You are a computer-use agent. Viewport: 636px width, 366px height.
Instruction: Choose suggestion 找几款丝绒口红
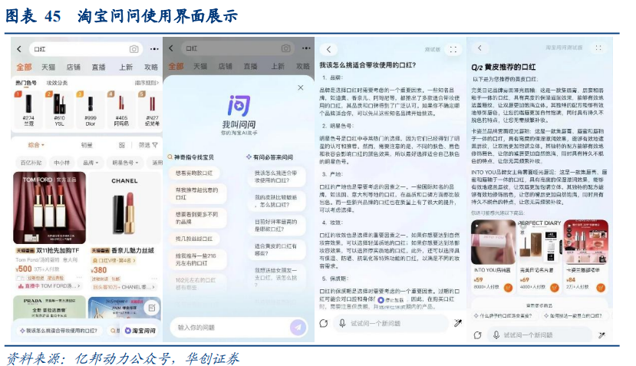194,239
